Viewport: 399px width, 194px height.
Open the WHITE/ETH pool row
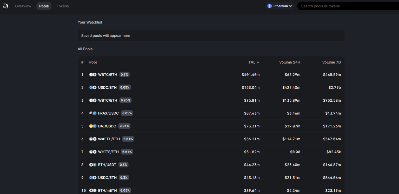pyautogui.click(x=108, y=152)
